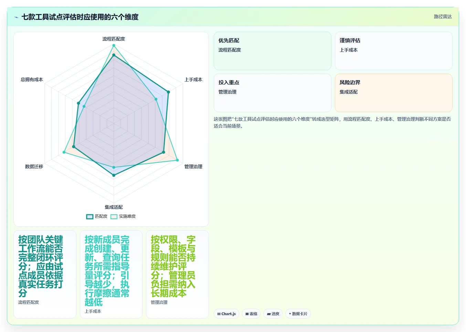
Task: Click the 上手成本 caption under second bottom card
Action: 93,311
